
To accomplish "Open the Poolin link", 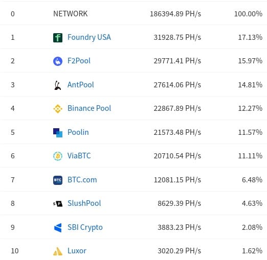I will (78, 132).
